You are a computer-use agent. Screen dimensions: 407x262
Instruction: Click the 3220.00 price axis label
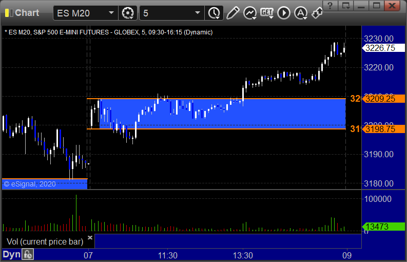(x=379, y=68)
